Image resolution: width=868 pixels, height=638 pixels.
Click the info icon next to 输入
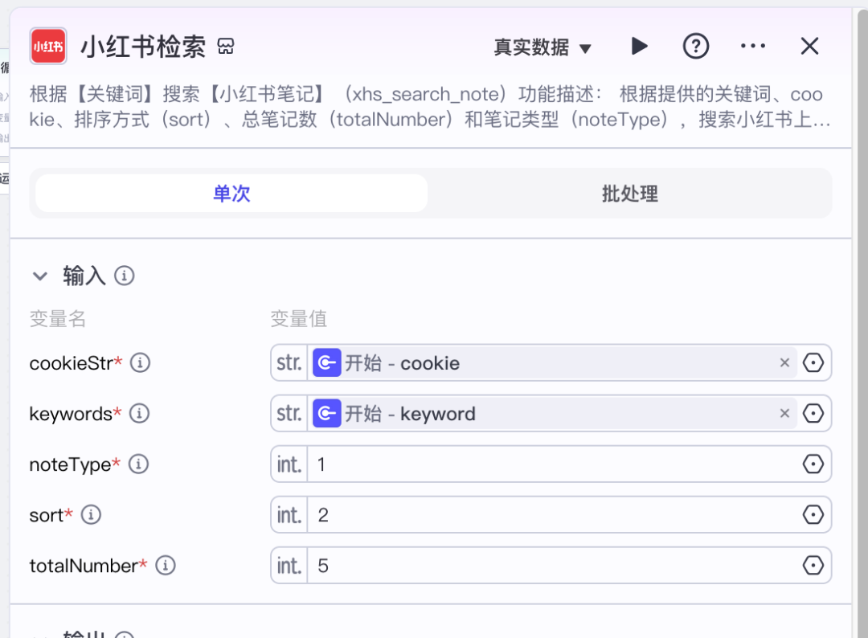[124, 276]
